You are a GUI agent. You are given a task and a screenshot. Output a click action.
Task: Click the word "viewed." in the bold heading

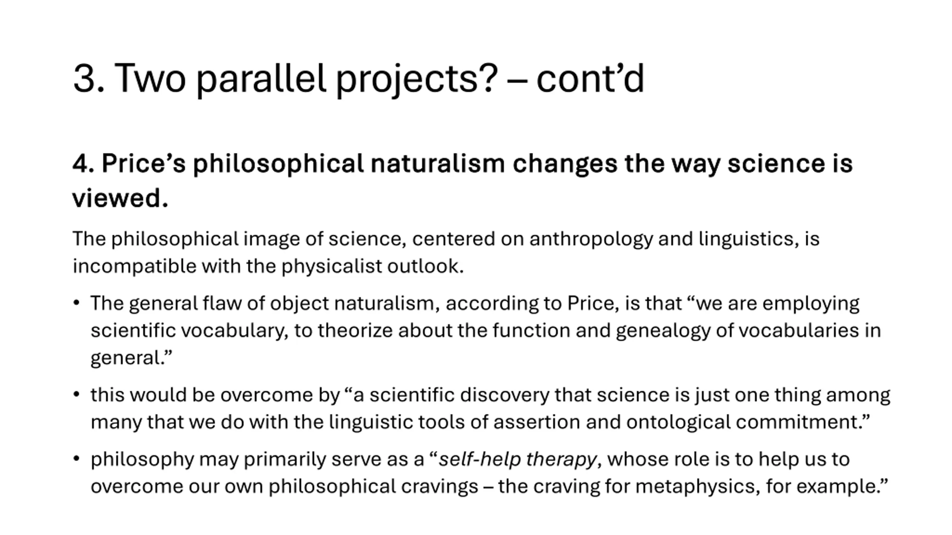(x=120, y=198)
